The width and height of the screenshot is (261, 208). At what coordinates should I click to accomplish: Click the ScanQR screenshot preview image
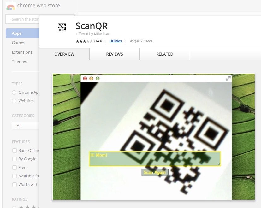tap(154, 137)
